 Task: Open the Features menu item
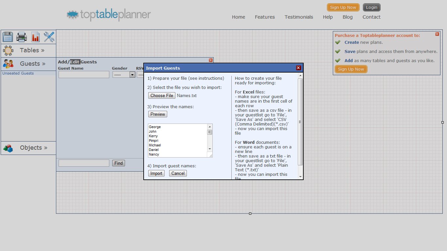pyautogui.click(x=265, y=17)
